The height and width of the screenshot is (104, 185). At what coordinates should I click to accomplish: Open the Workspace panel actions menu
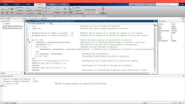184,21
